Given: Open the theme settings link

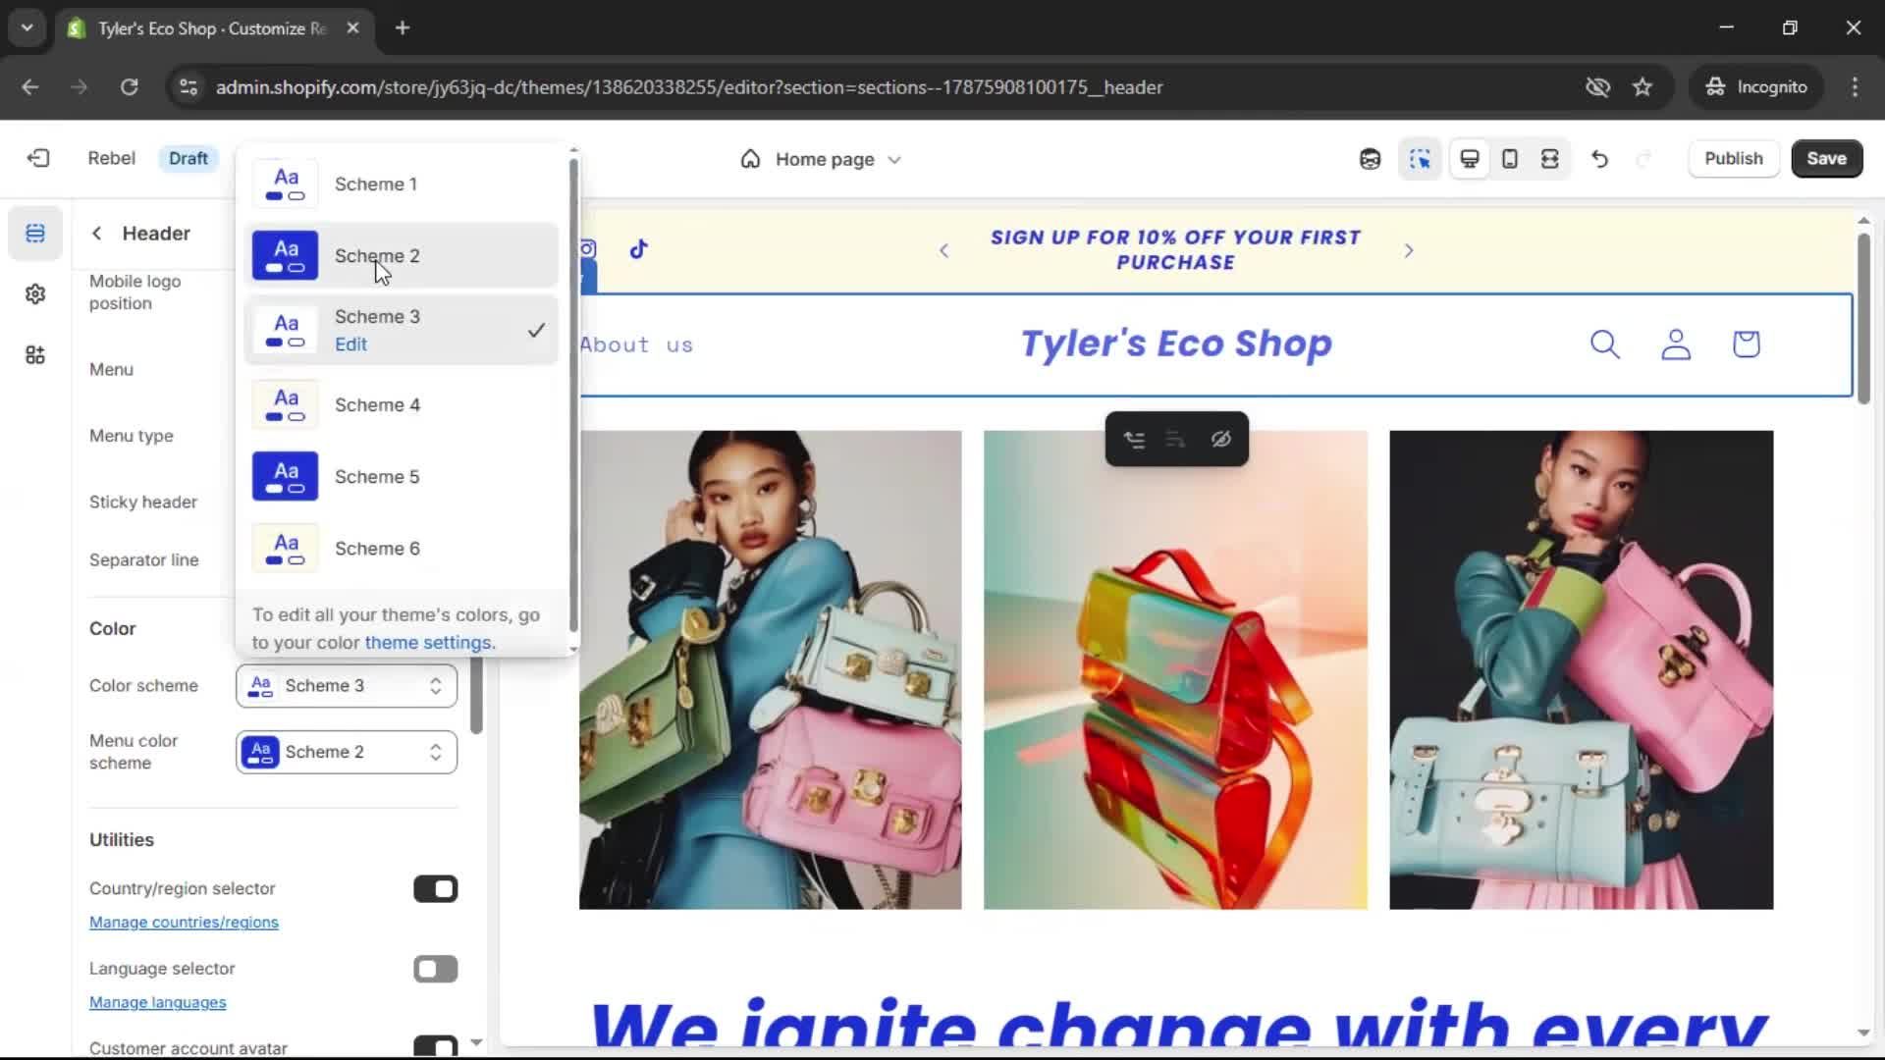Looking at the screenshot, I should (x=428, y=642).
